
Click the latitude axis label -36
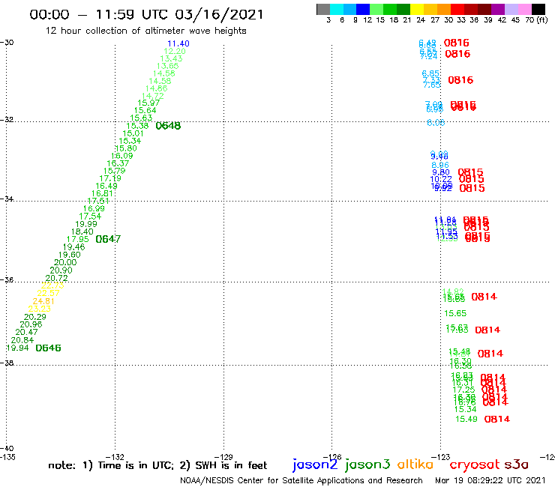click(7, 279)
